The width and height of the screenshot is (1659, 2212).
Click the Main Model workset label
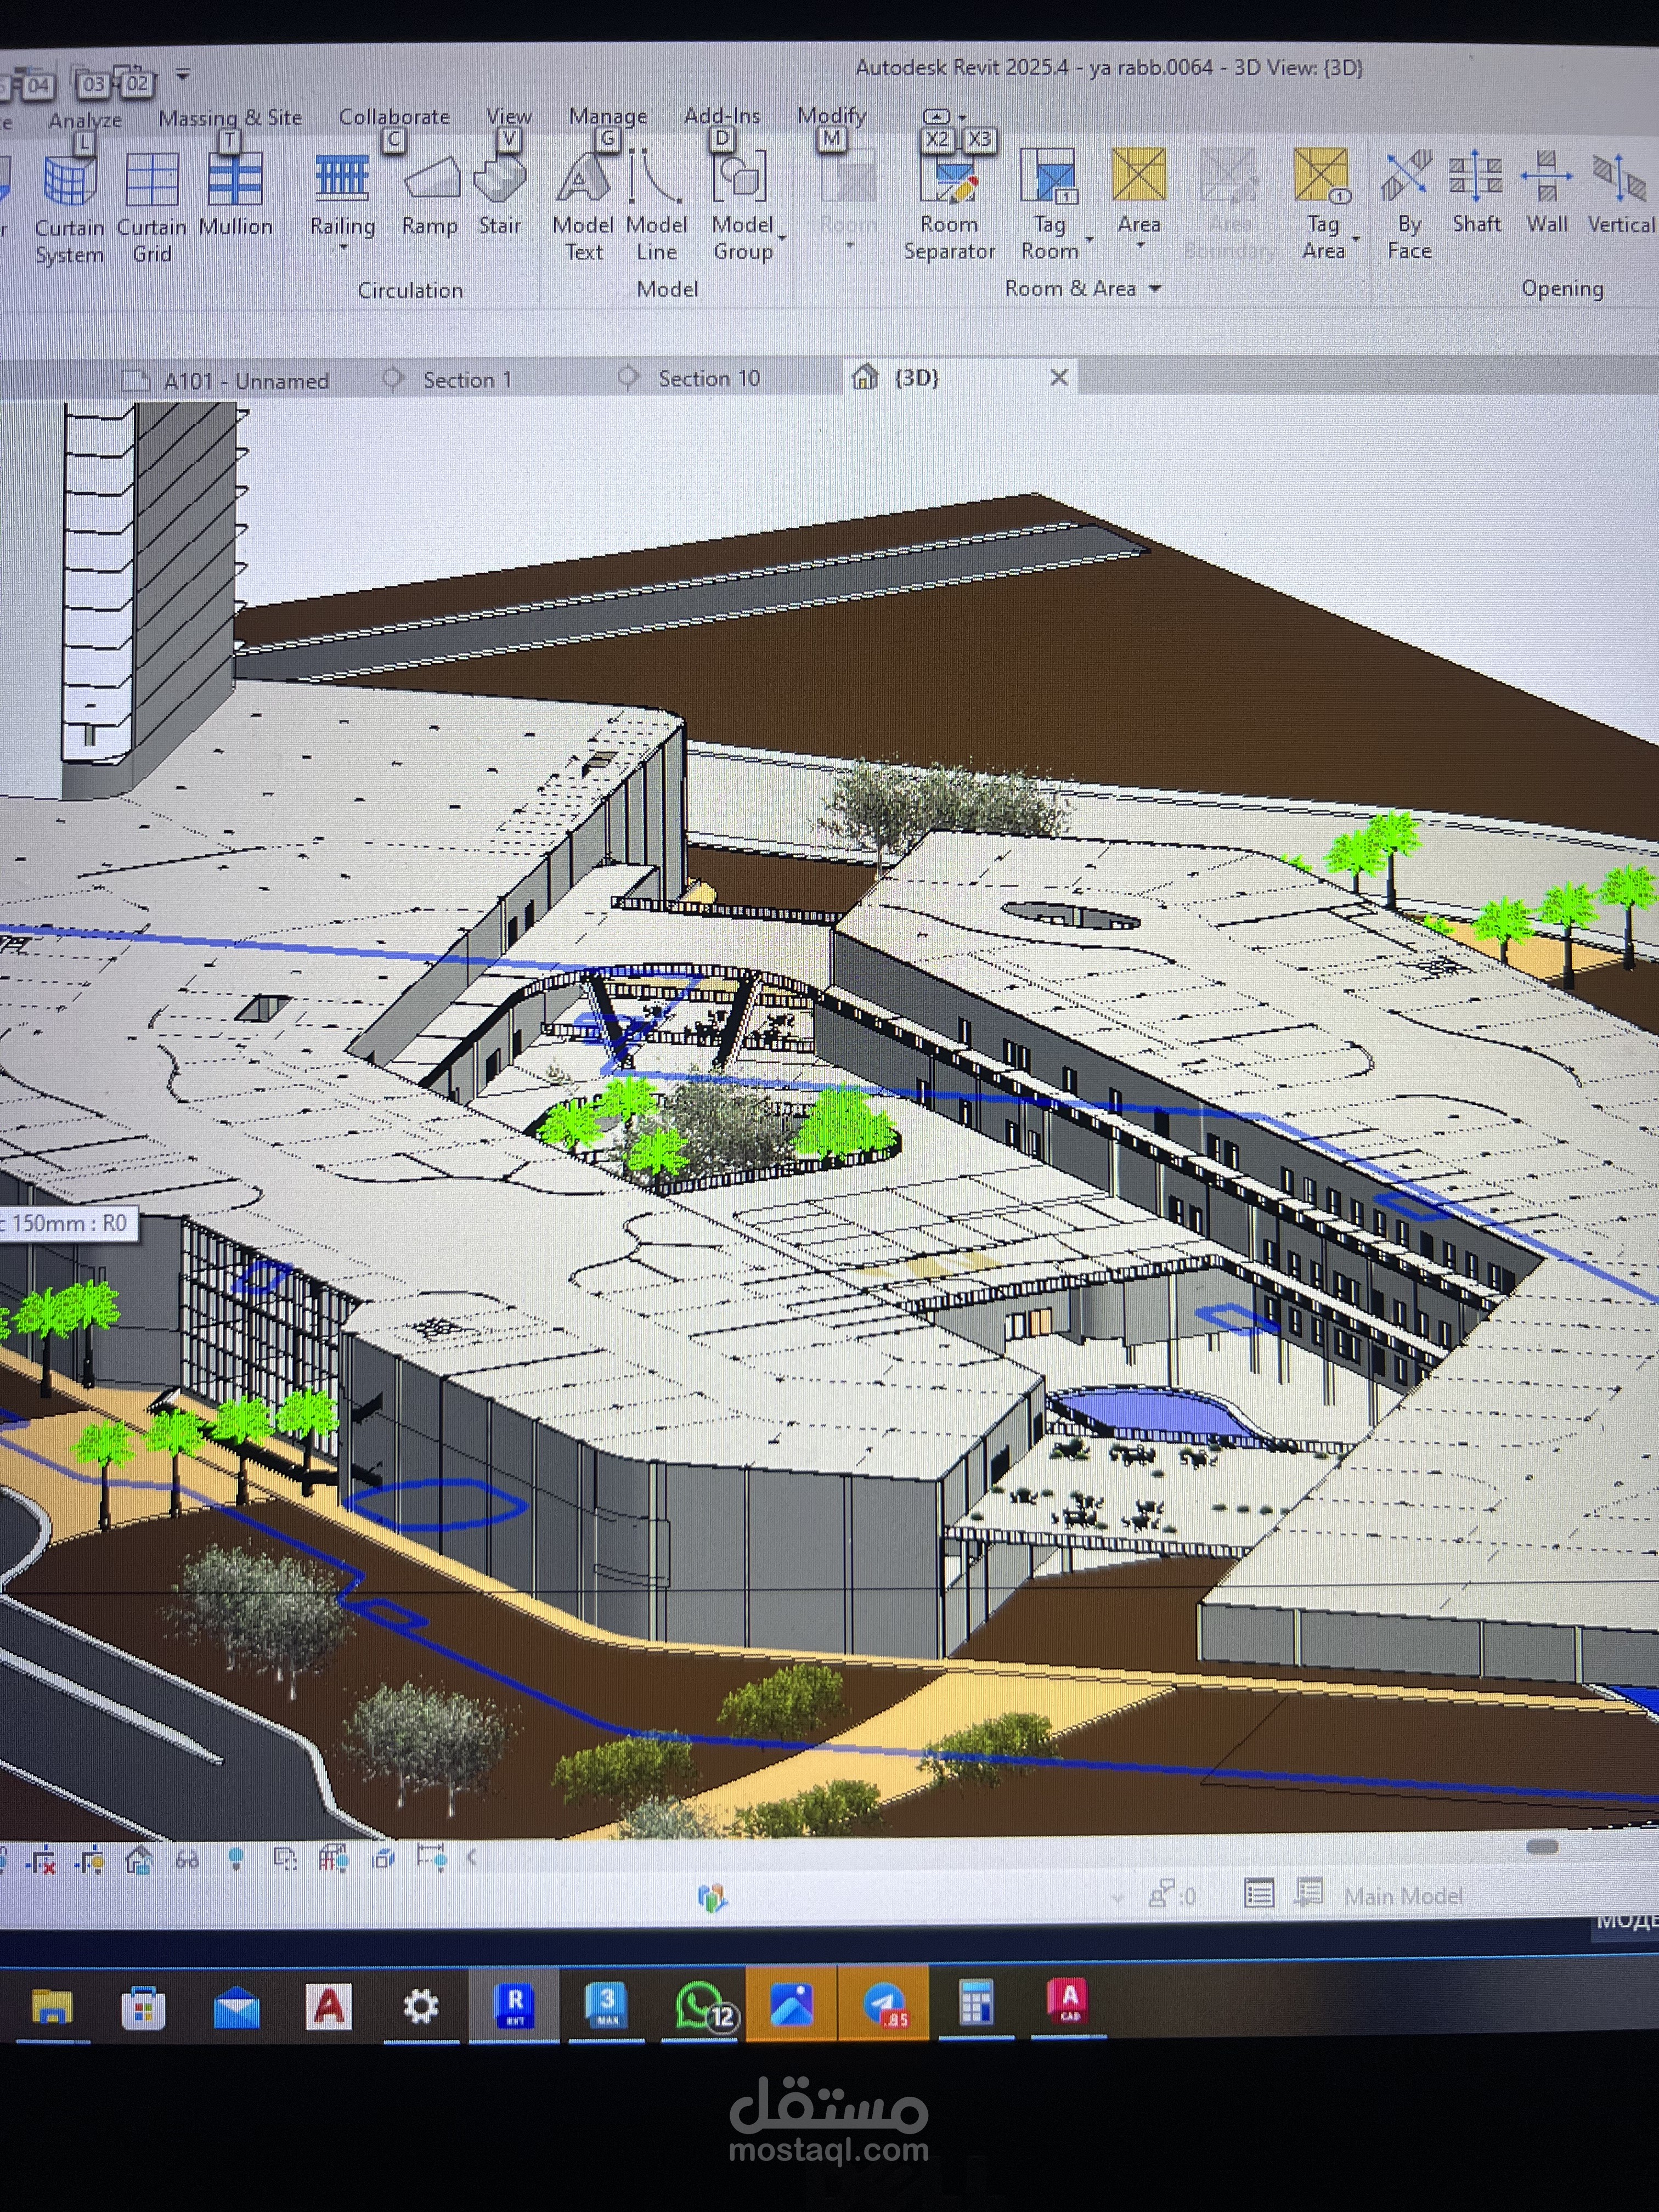click(x=1402, y=1896)
